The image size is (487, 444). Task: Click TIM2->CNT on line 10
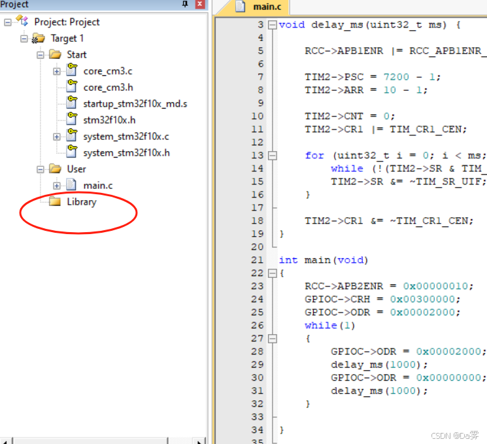[334, 116]
